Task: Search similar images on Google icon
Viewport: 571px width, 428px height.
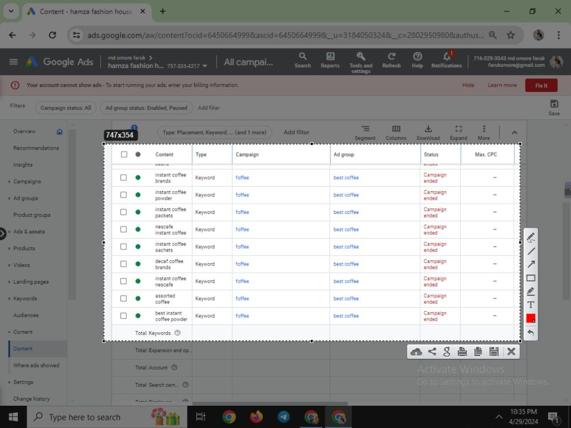Action: point(447,352)
